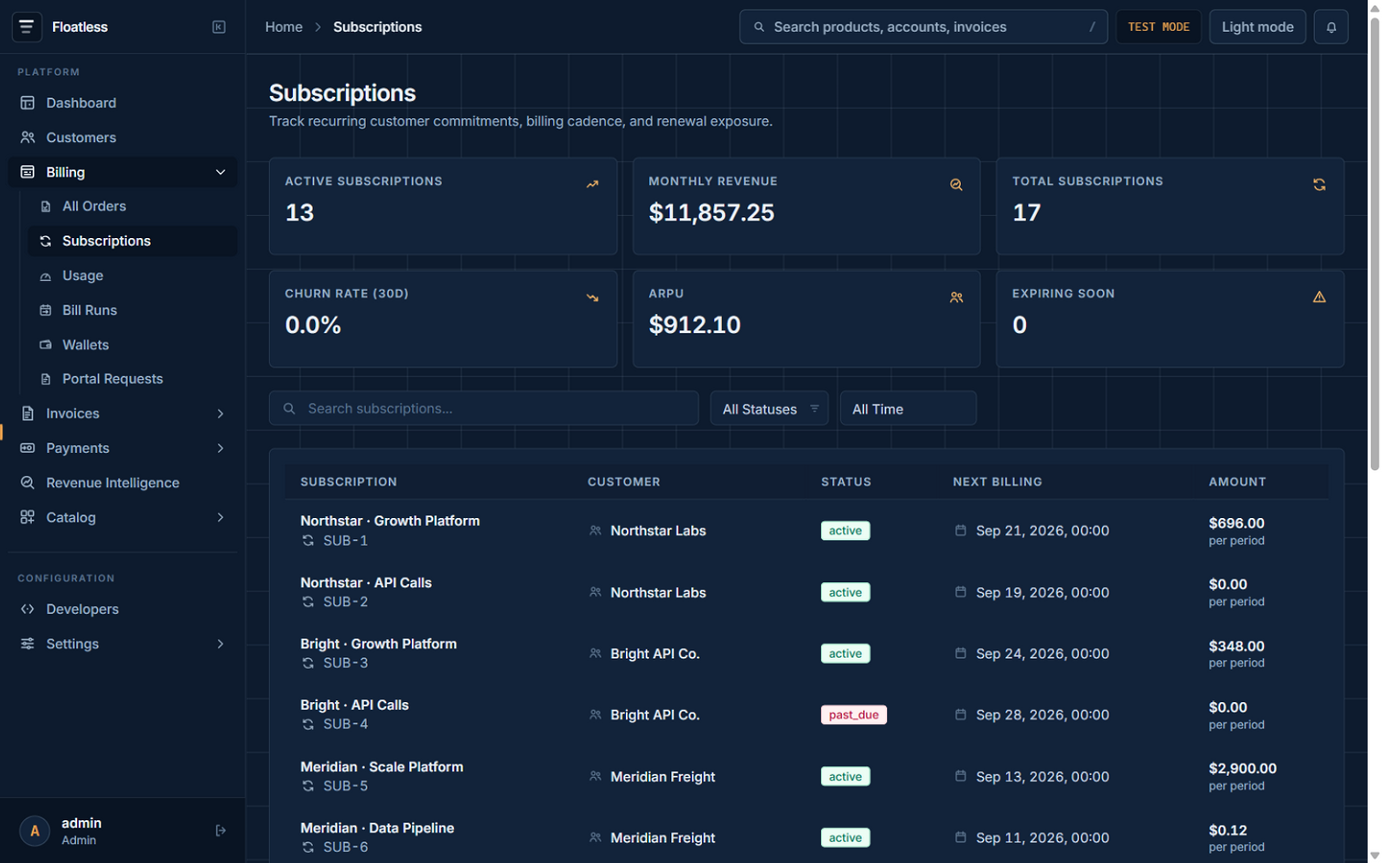Image resolution: width=1382 pixels, height=863 pixels.
Task: Navigate to Customers
Action: click(x=122, y=138)
